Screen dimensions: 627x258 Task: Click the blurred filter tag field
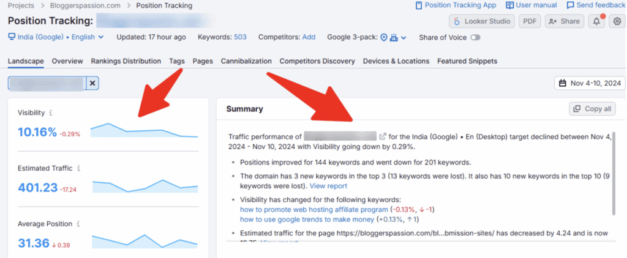pos(48,83)
